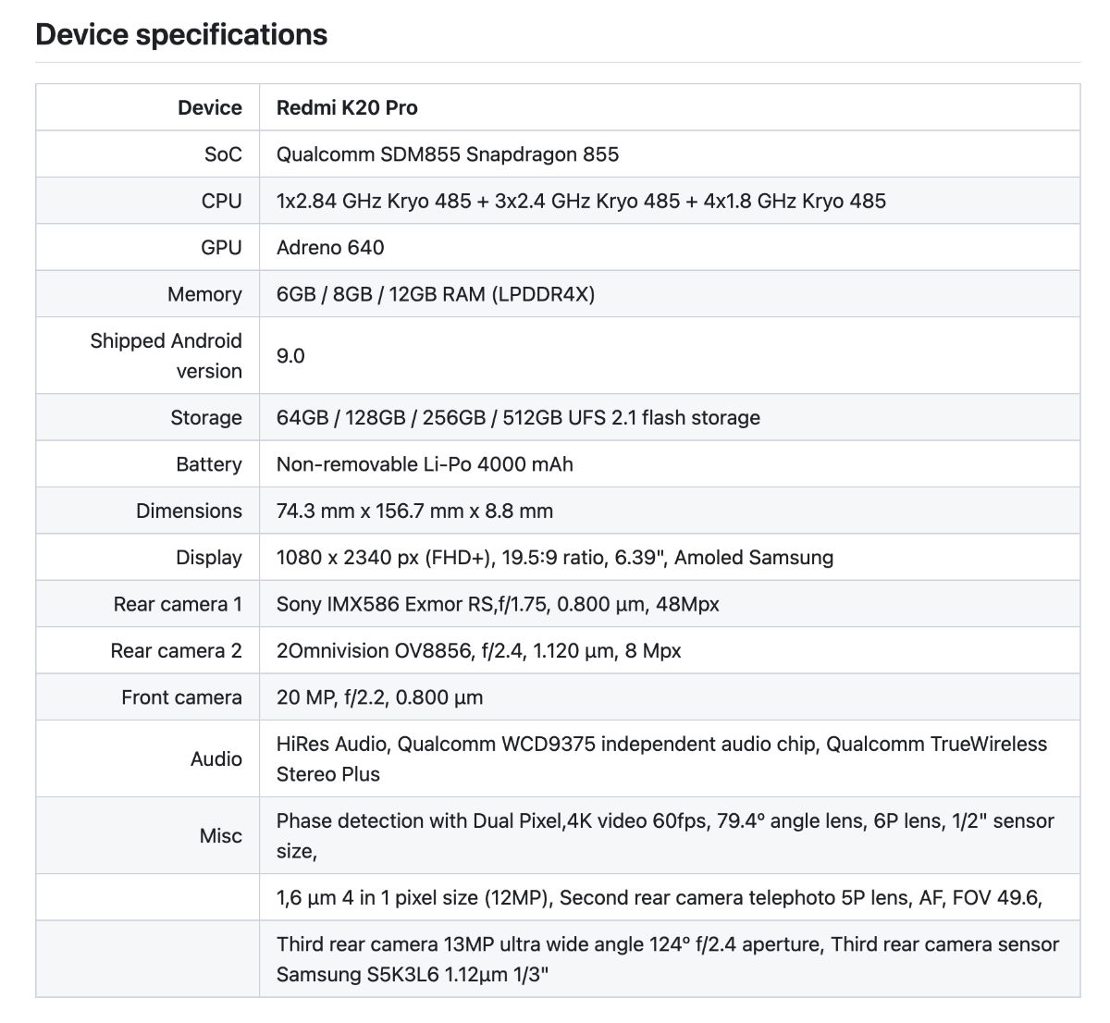
Task: Click the CPU cores Kryo 485 value
Action: (x=581, y=201)
